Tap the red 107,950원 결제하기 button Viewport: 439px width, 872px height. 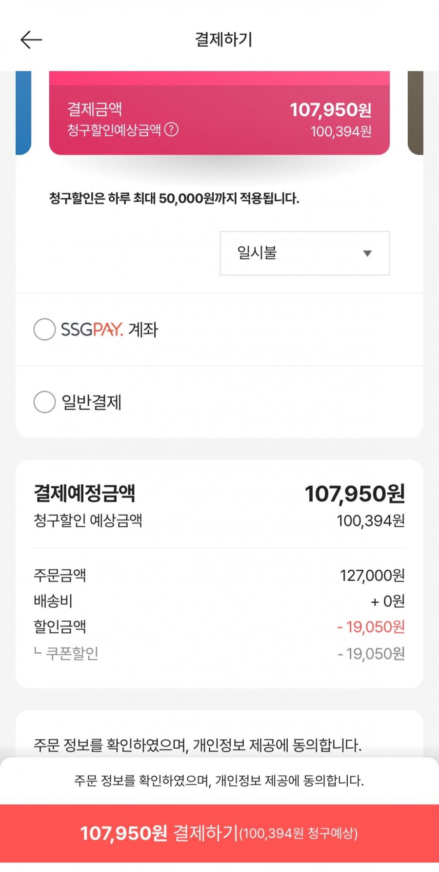219,833
